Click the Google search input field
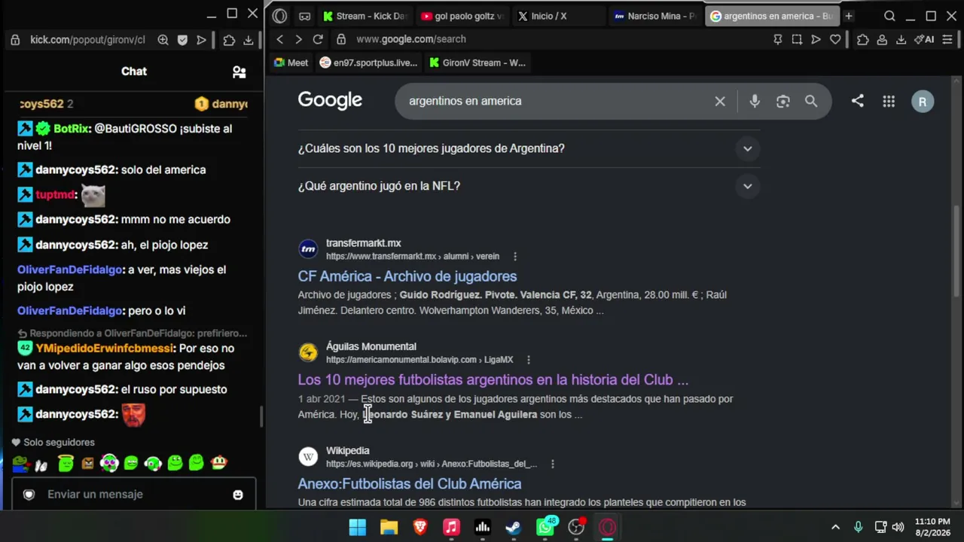Viewport: 964px width, 542px height. click(556, 101)
